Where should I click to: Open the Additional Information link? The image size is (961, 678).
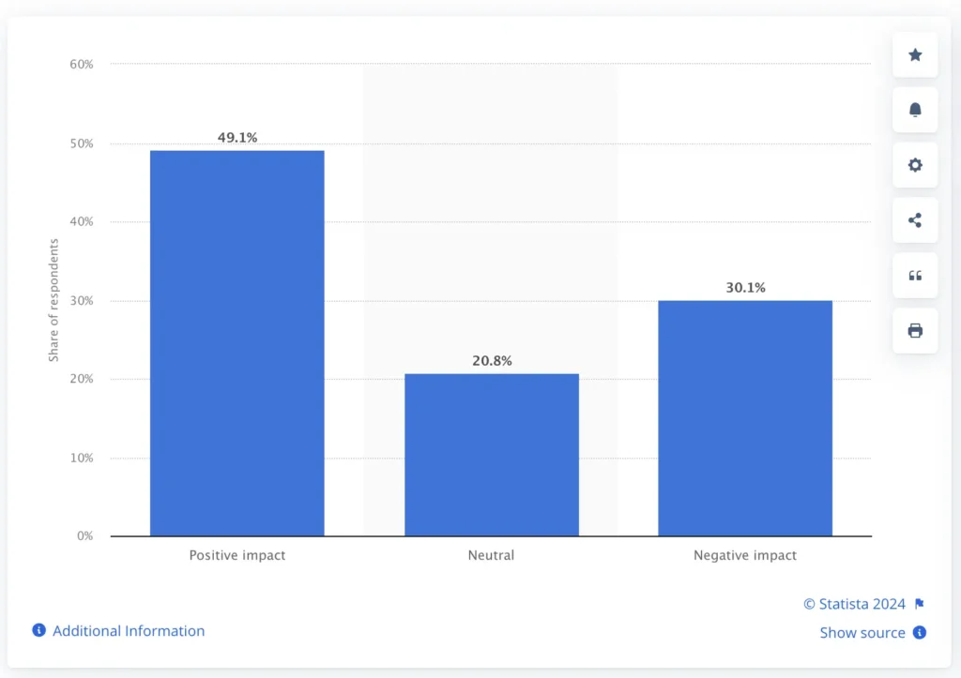coord(129,631)
